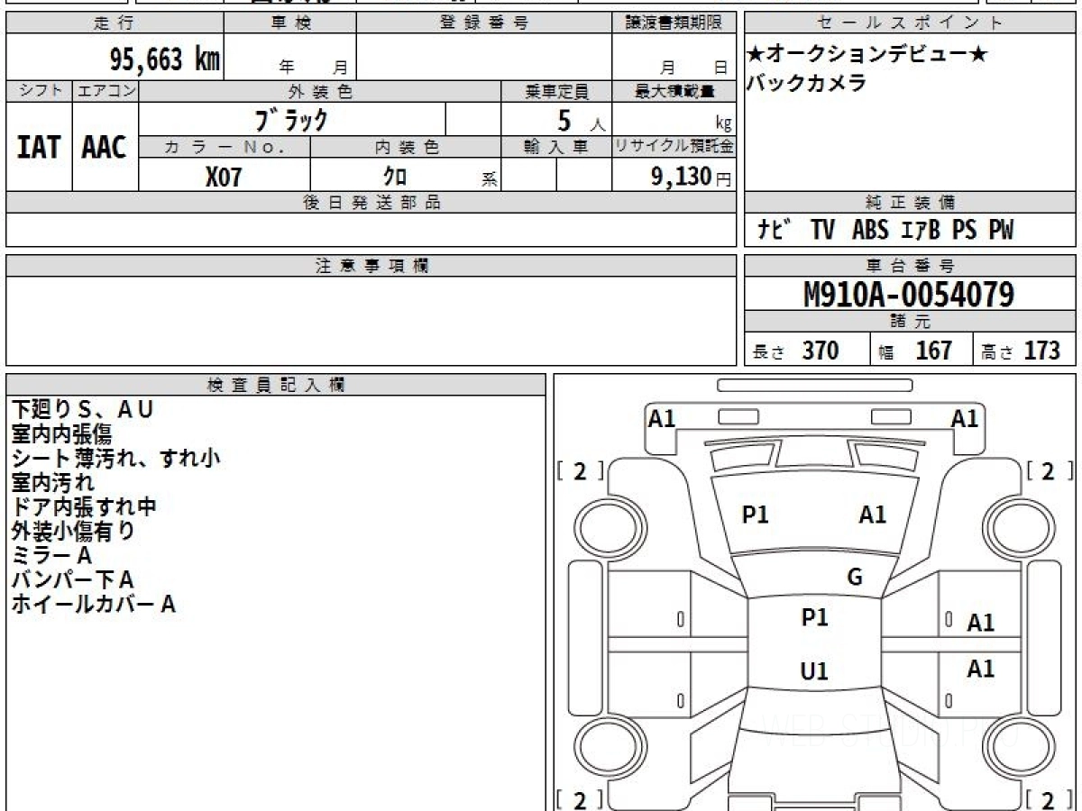
Task: Click sales point オークションデビュー
Action: 867,54
